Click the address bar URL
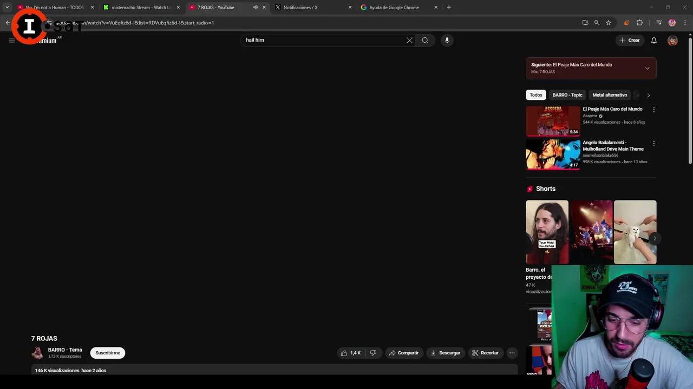This screenshot has height=389, width=693. [135, 23]
